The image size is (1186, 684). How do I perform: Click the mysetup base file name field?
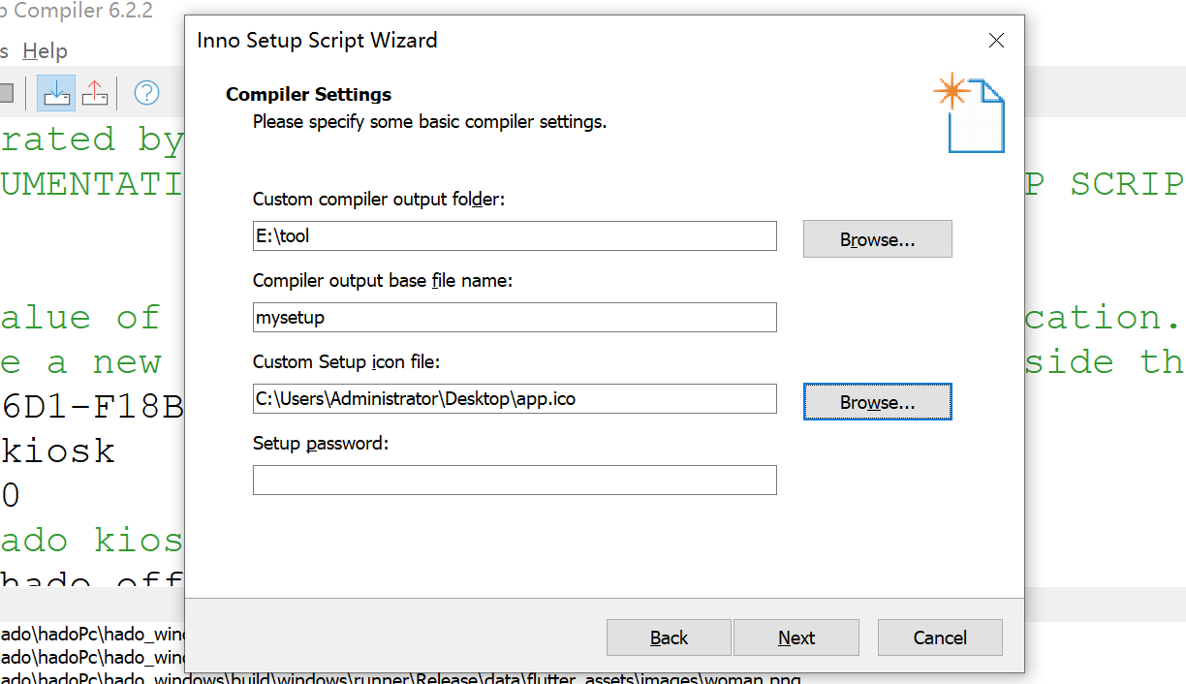(514, 317)
